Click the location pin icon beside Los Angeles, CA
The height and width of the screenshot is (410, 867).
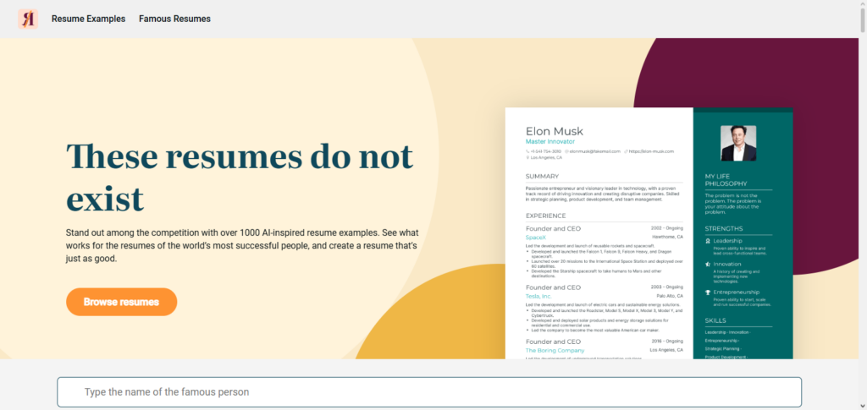click(x=528, y=157)
